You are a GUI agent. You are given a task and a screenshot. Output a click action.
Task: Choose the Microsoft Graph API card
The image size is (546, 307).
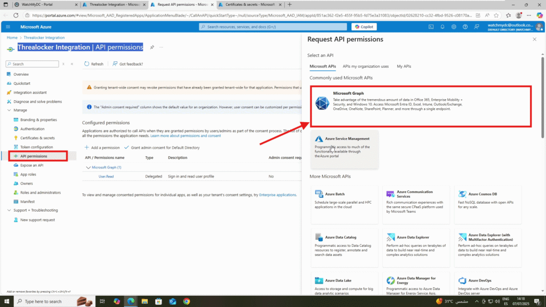[x=421, y=107]
